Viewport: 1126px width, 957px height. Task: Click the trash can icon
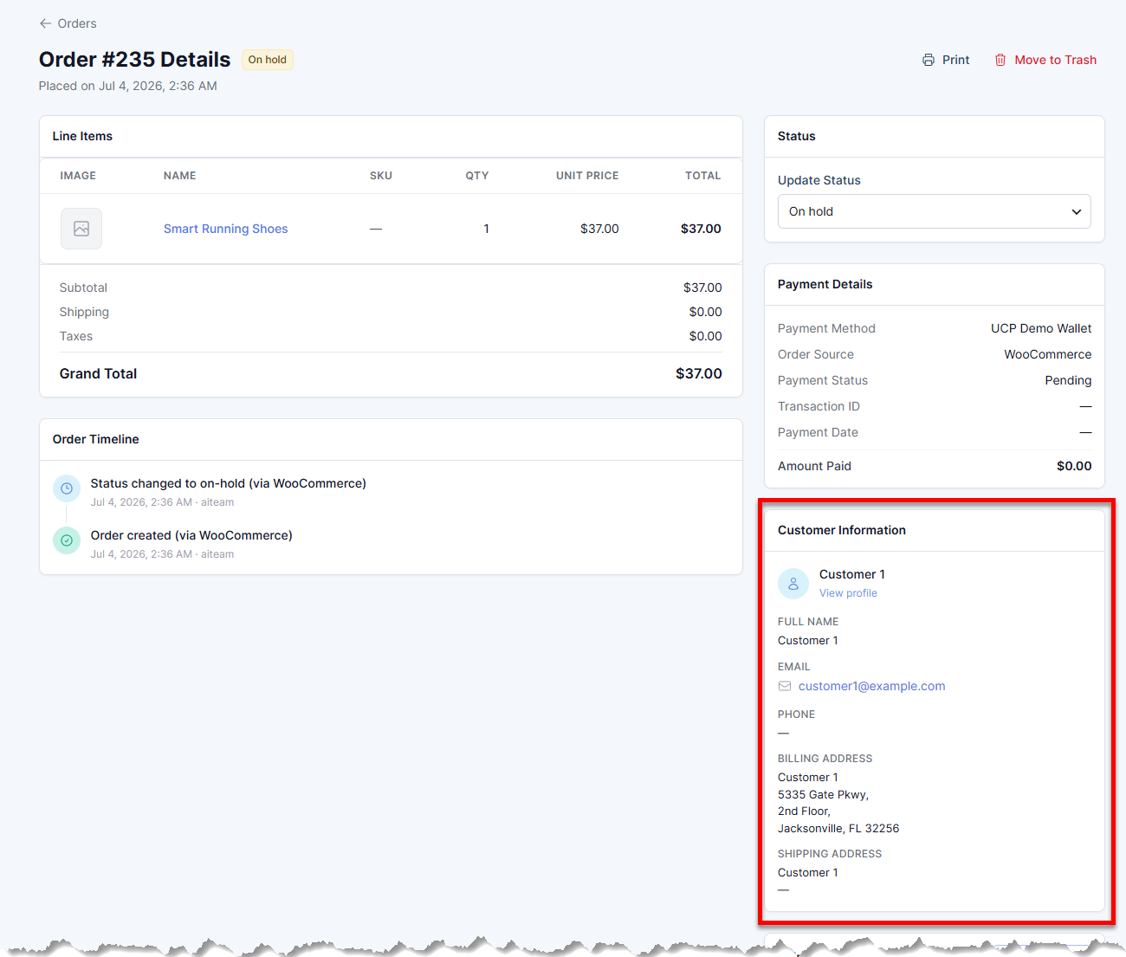coord(1000,60)
